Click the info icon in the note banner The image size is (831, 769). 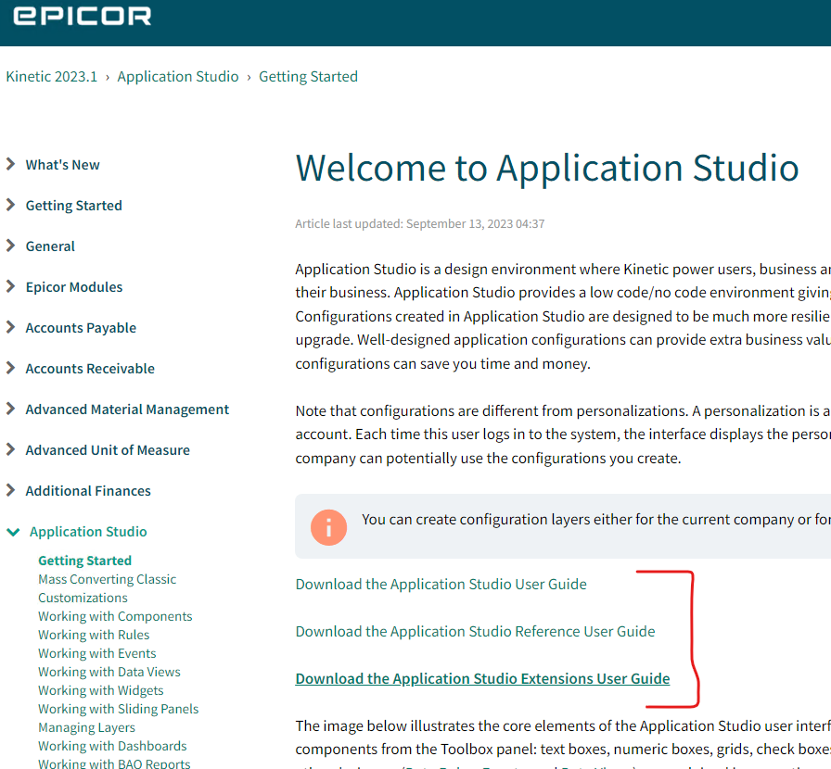(328, 526)
